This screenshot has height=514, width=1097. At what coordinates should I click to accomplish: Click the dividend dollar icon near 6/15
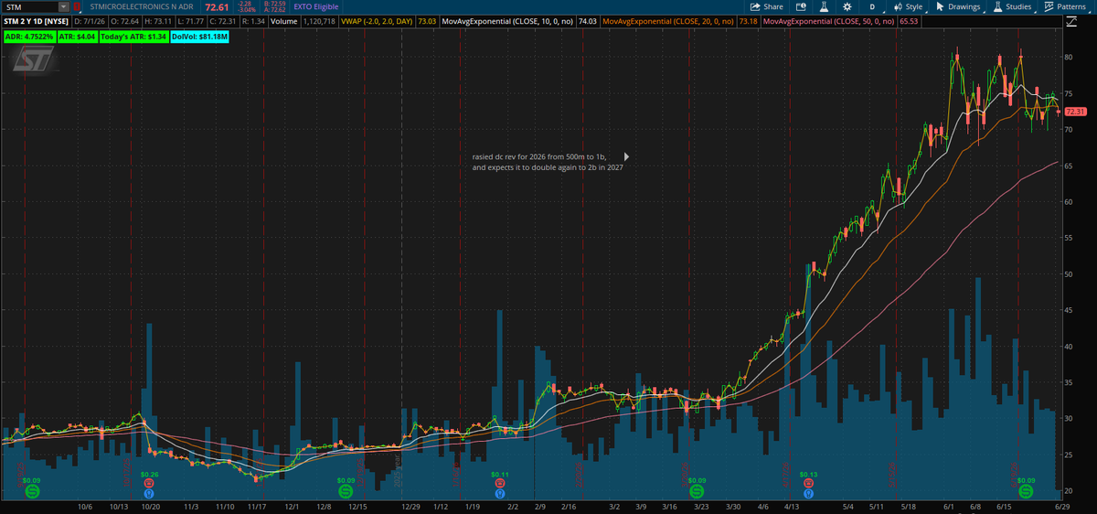(x=1027, y=492)
